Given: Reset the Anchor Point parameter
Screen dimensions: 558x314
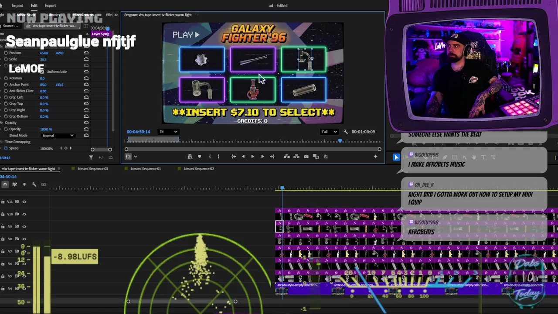Looking at the screenshot, I should 86,85.
